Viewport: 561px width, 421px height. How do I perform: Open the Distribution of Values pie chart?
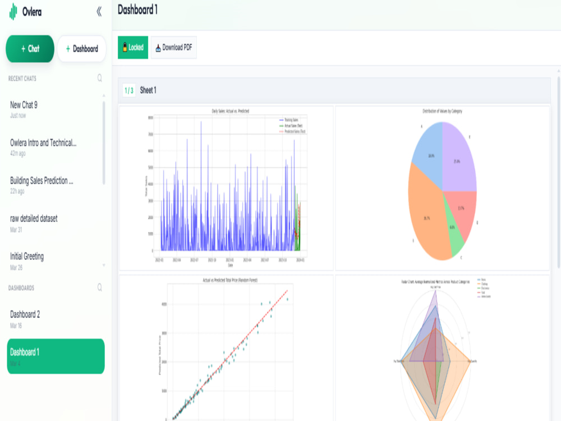pyautogui.click(x=443, y=188)
